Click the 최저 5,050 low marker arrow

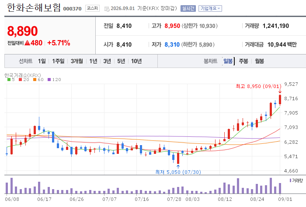coord(178,167)
